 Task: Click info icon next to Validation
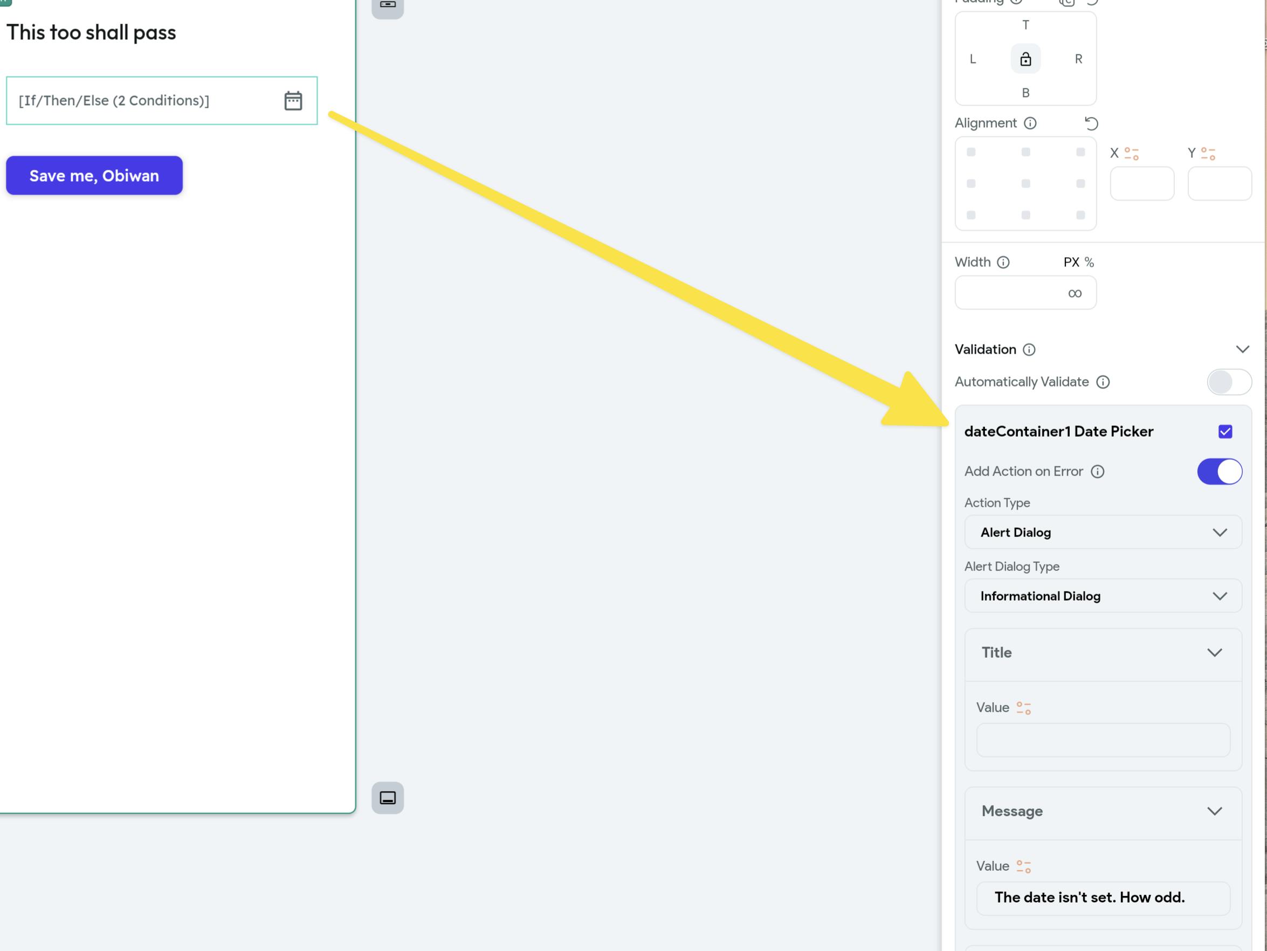pyautogui.click(x=1029, y=349)
